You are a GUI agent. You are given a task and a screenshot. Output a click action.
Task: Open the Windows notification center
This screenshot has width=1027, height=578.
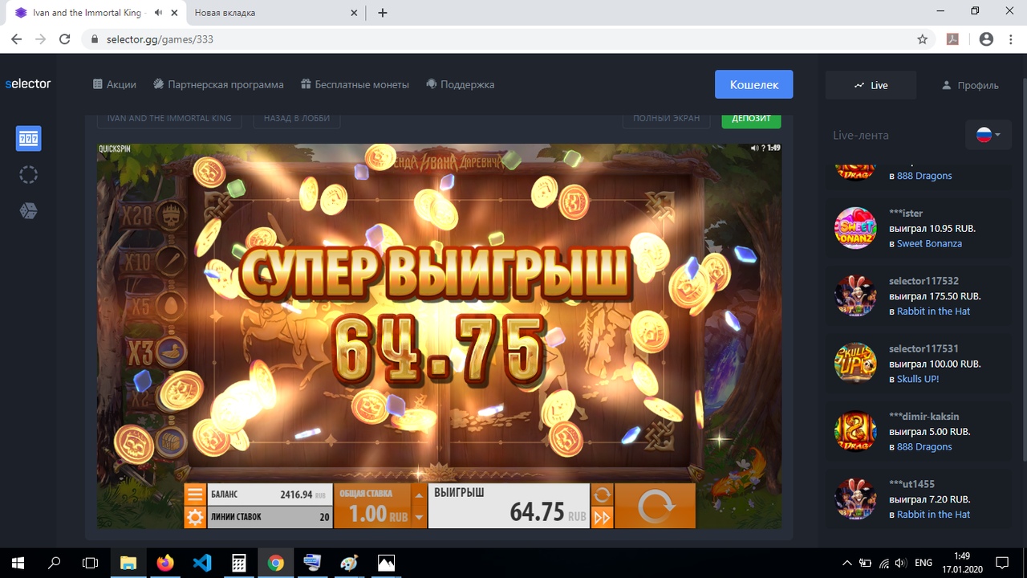(1002, 563)
